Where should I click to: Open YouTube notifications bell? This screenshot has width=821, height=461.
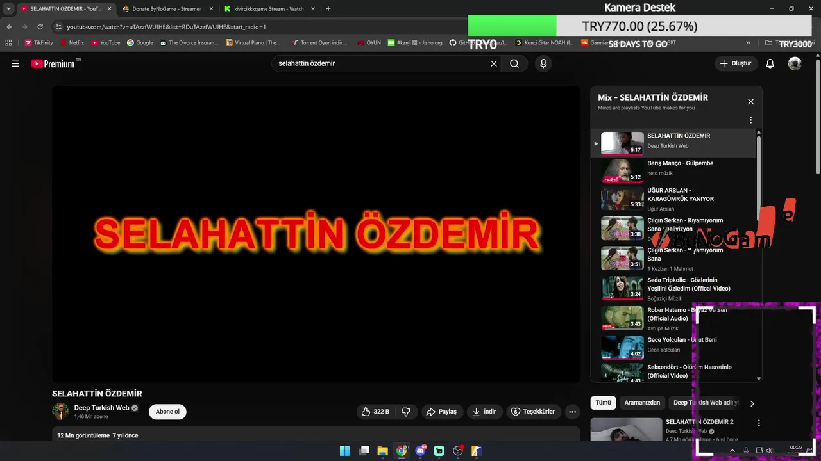[x=770, y=63]
